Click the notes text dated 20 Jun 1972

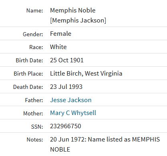pos(105,144)
